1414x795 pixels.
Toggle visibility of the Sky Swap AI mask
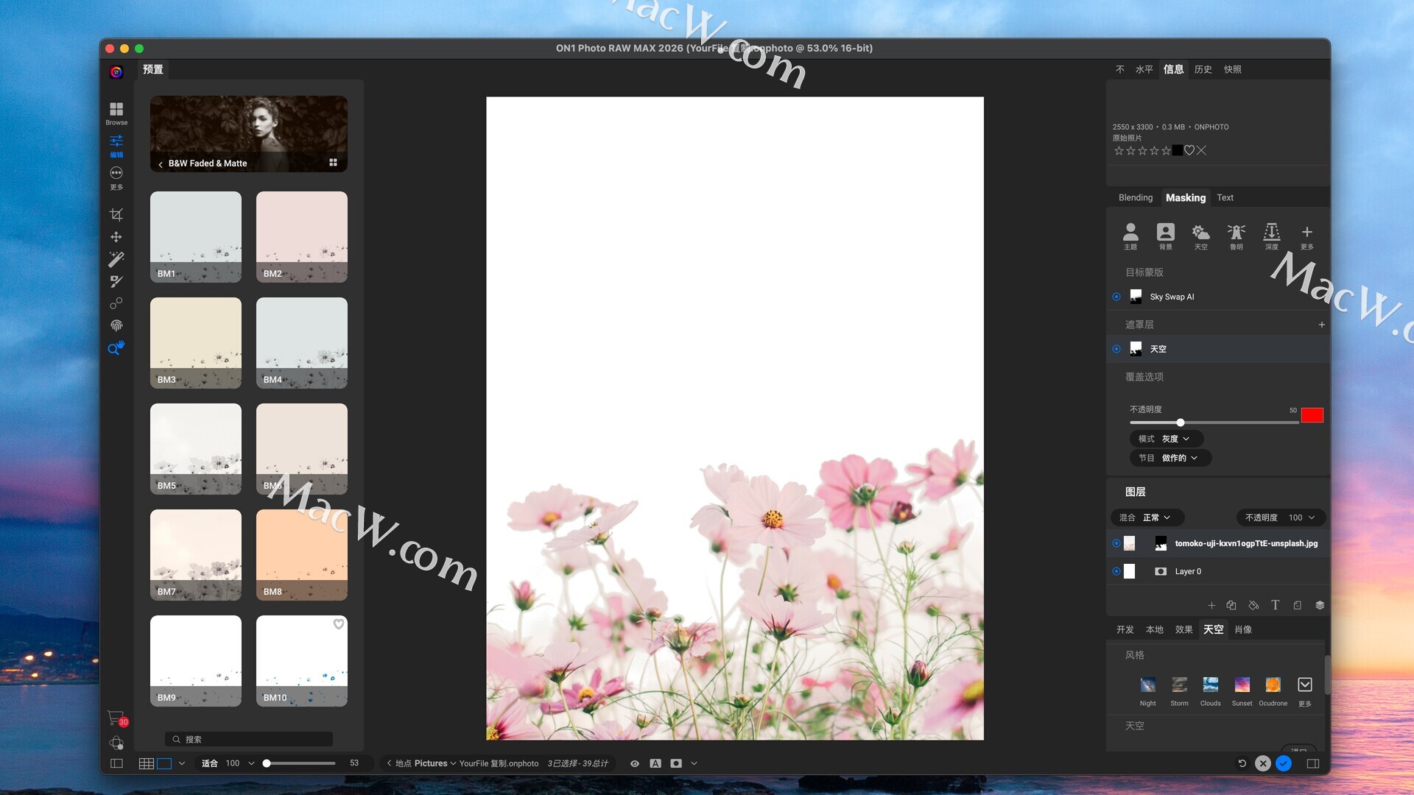pyautogui.click(x=1116, y=297)
